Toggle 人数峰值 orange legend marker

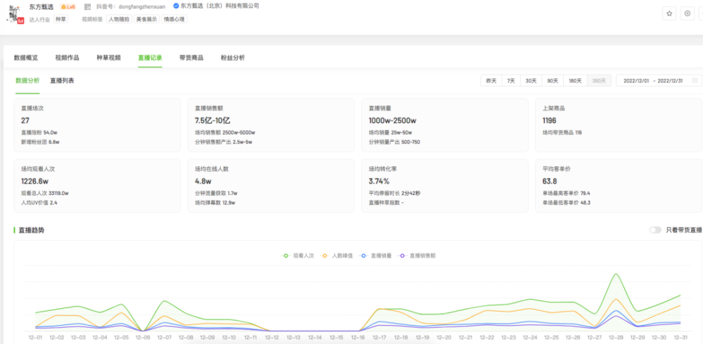pyautogui.click(x=325, y=256)
